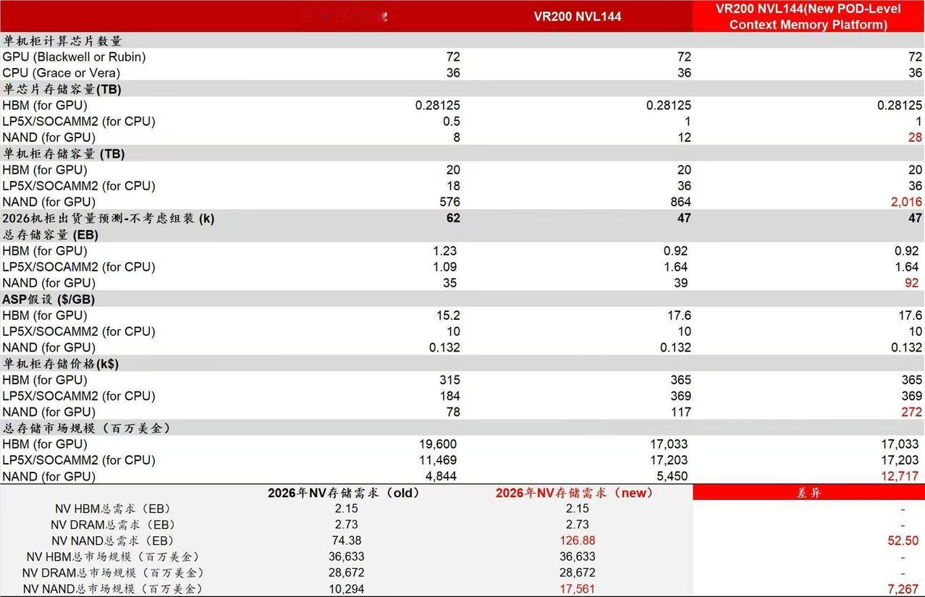Click the highlighted NAND value 2,016

[x=907, y=202]
